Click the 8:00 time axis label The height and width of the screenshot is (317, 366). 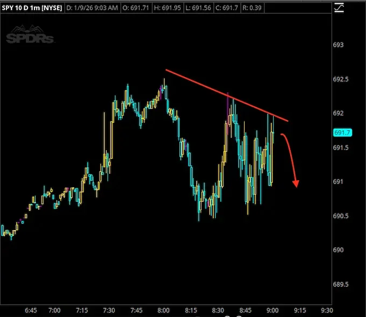point(163,311)
